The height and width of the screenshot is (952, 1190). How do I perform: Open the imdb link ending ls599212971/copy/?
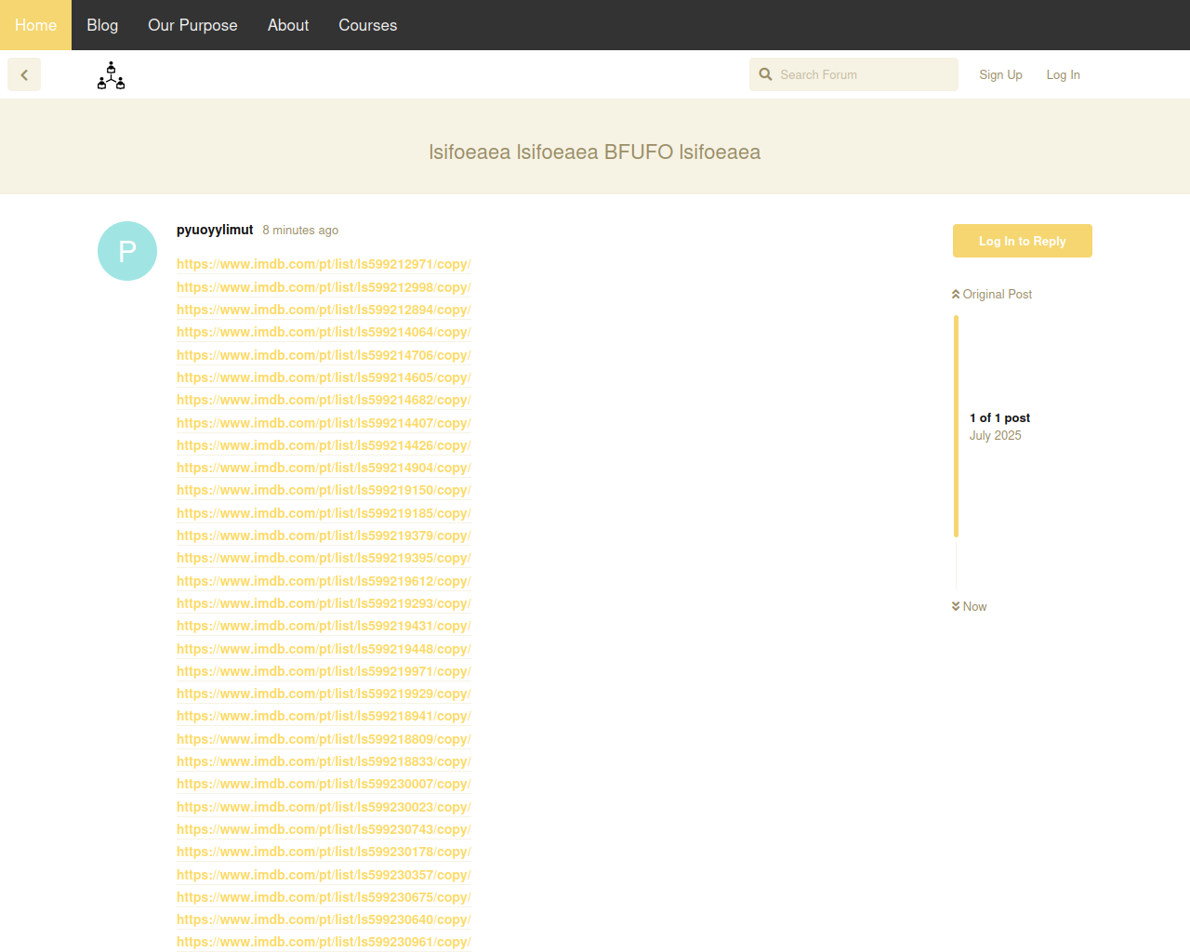coord(324,264)
